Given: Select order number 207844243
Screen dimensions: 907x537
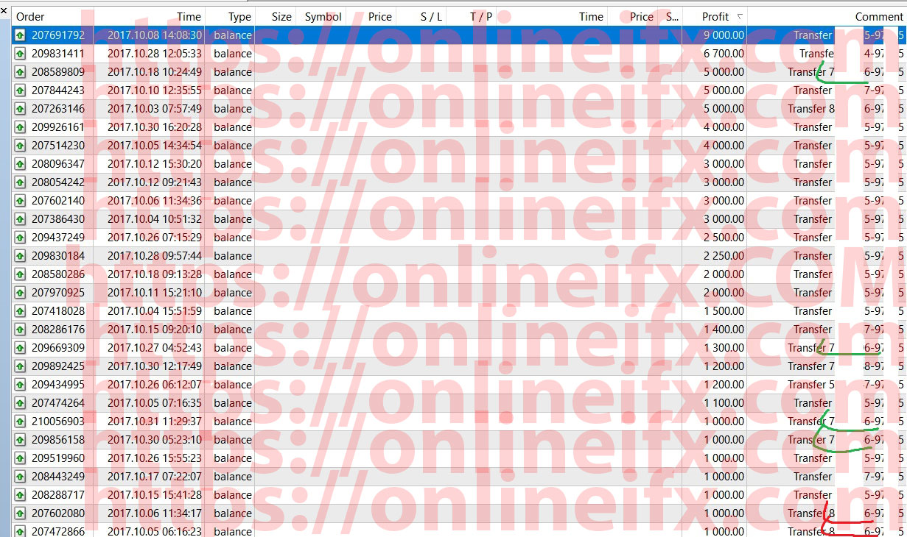Looking at the screenshot, I should click(x=57, y=90).
